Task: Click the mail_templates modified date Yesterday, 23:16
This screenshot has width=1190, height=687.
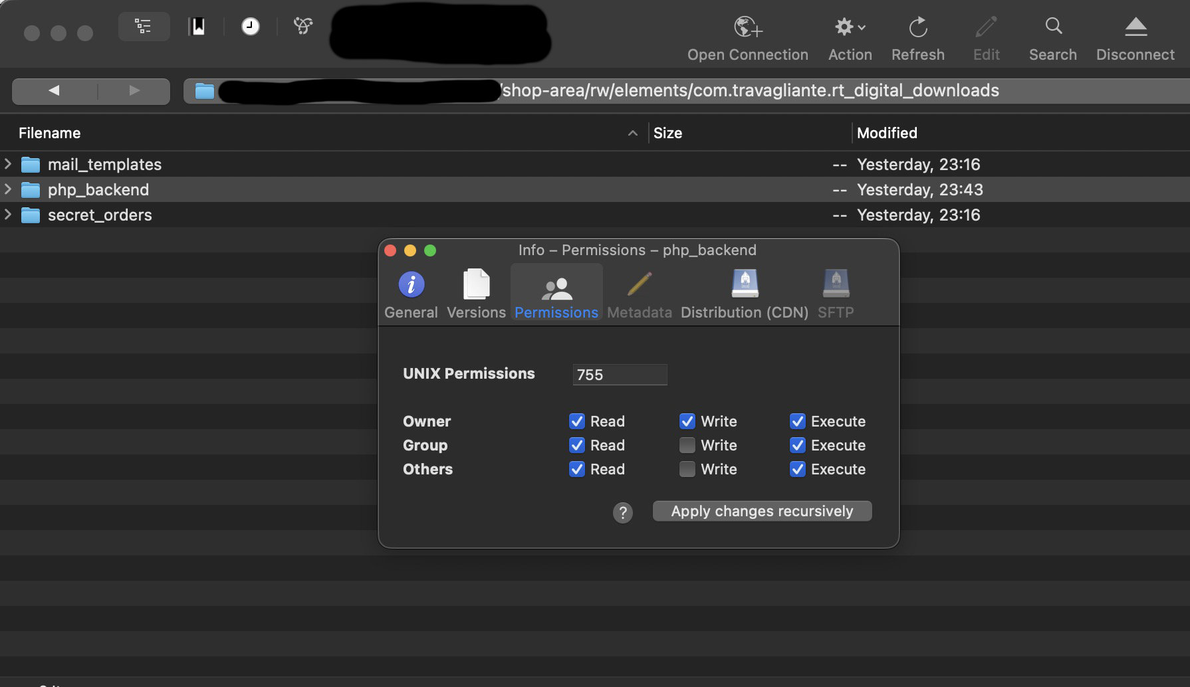Action: click(x=918, y=164)
